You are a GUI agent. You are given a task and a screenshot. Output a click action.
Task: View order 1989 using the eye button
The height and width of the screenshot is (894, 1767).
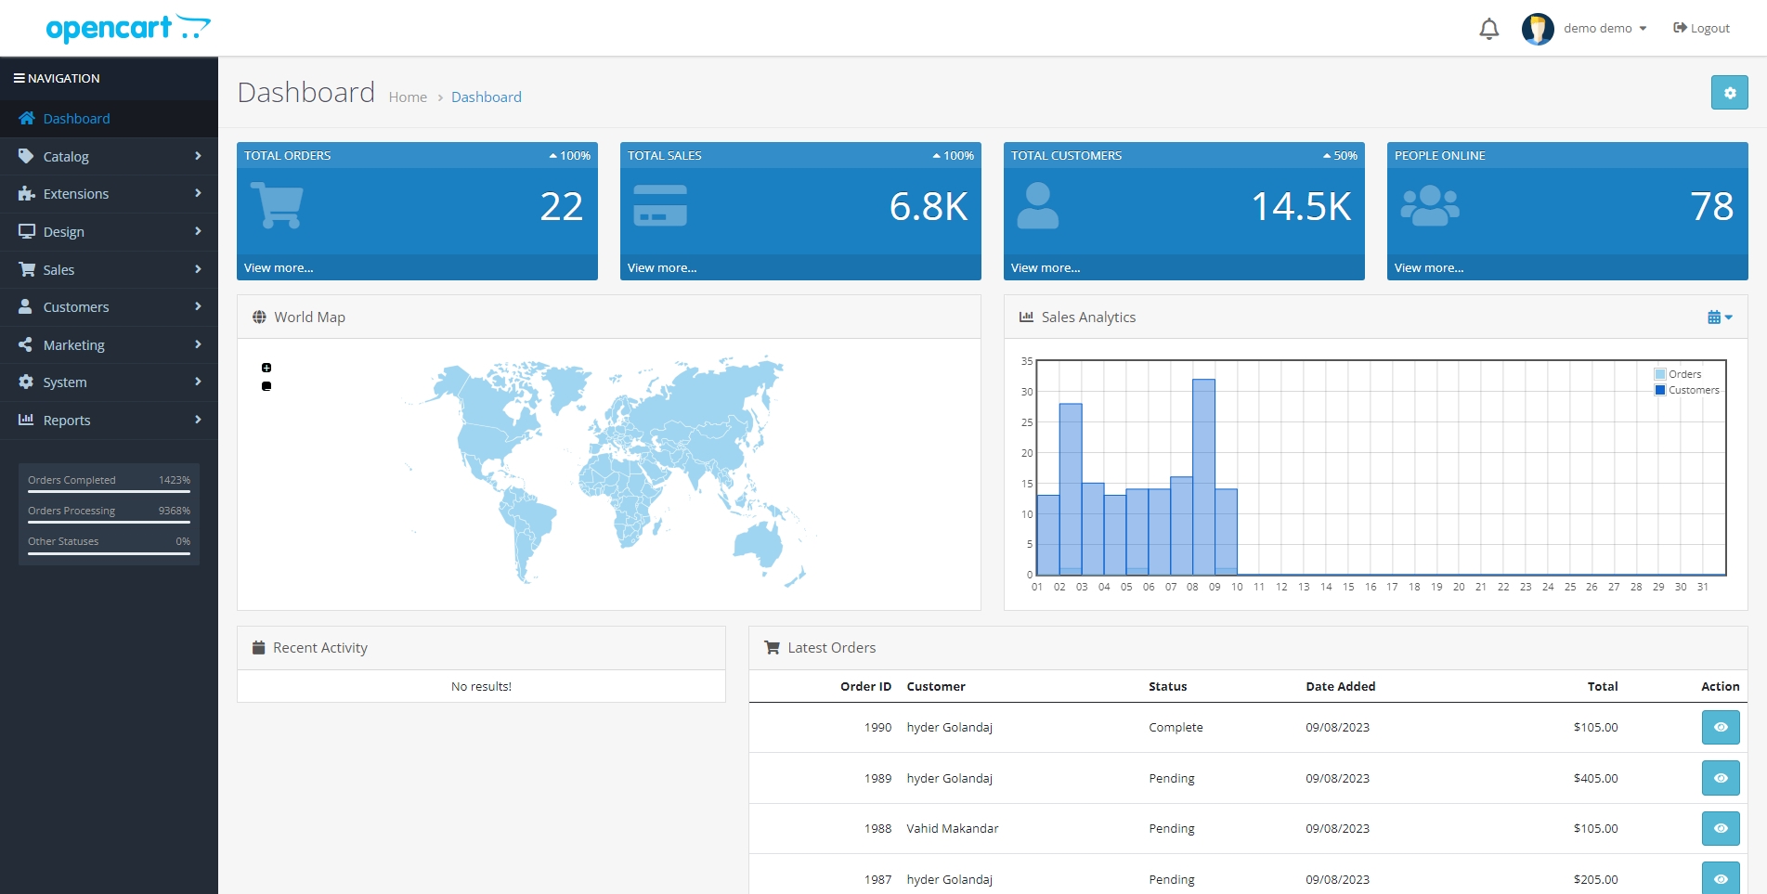(x=1721, y=778)
